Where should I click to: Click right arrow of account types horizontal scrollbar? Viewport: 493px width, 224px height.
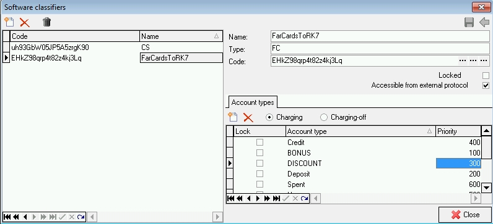(x=476, y=198)
